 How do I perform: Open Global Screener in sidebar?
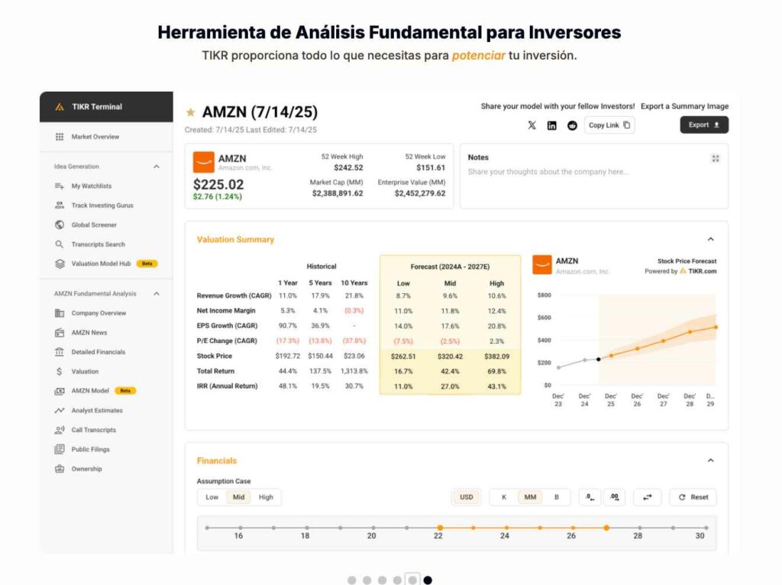click(95, 225)
